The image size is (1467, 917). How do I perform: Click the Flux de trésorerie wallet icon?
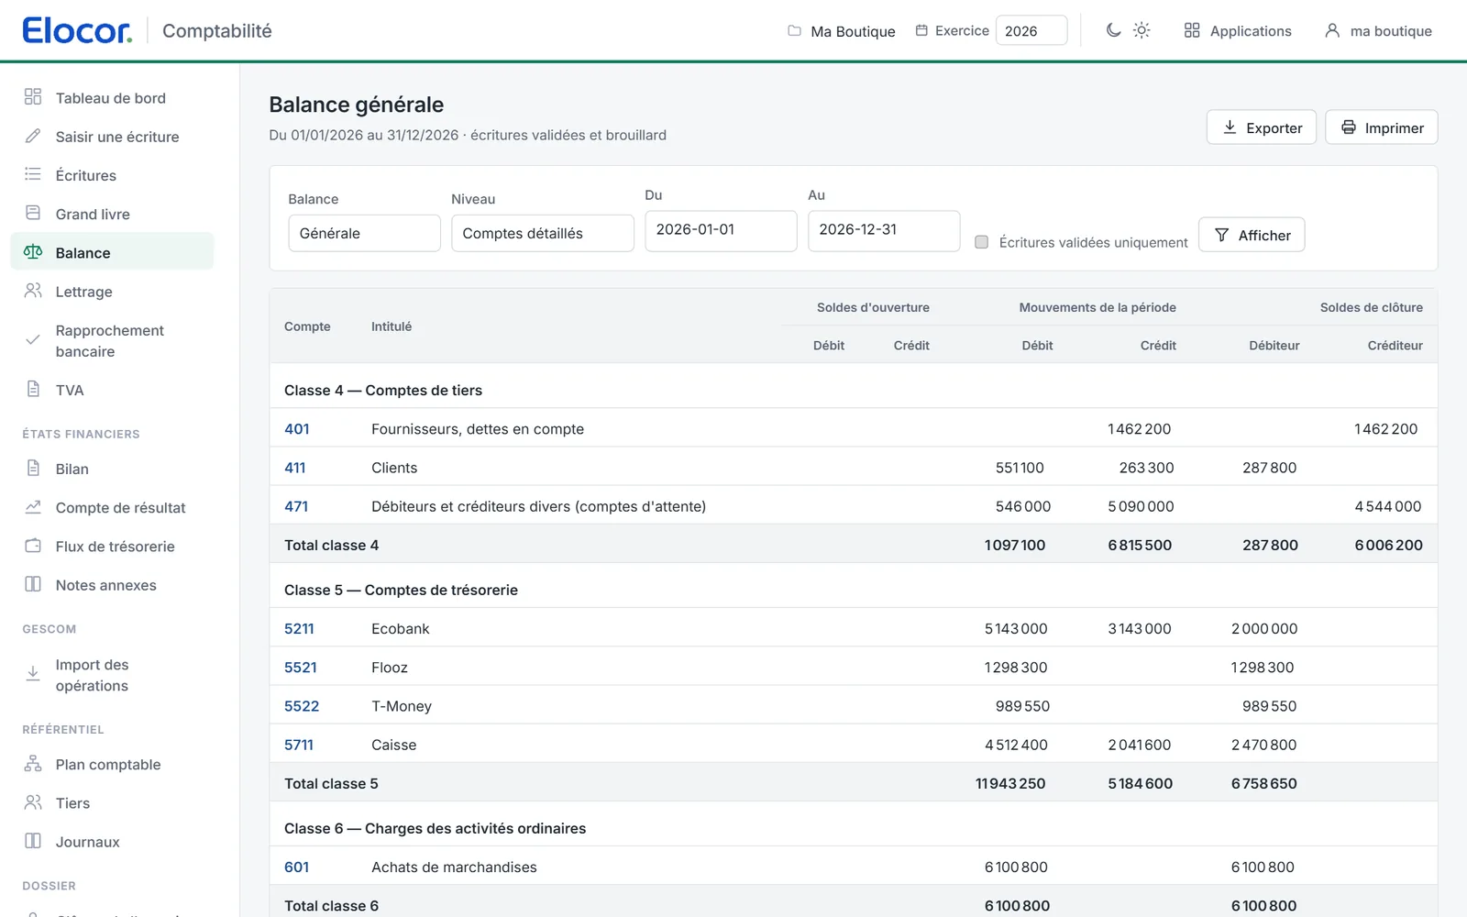click(33, 546)
